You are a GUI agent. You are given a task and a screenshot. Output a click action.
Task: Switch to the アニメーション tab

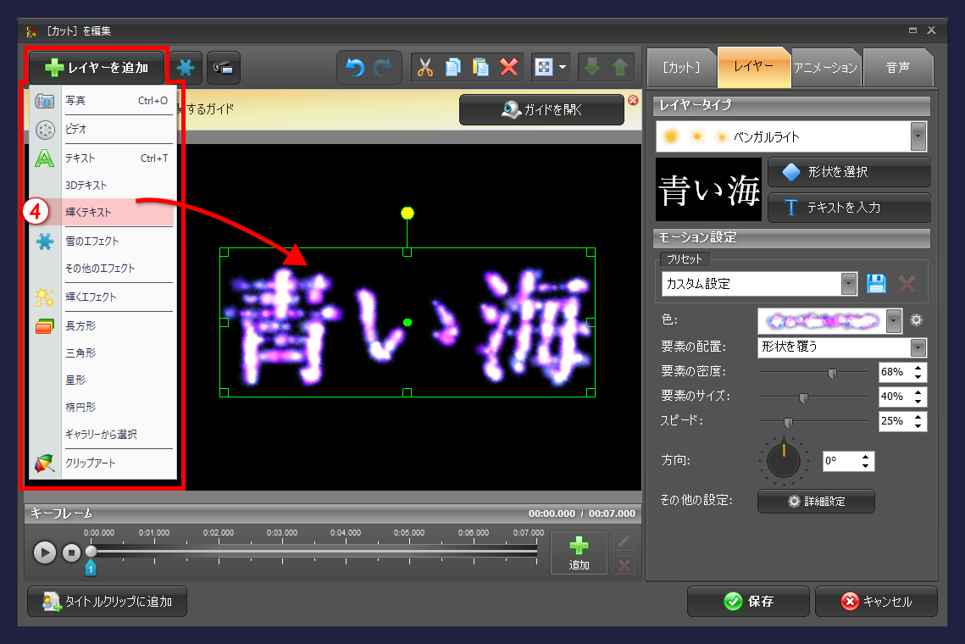point(825,68)
